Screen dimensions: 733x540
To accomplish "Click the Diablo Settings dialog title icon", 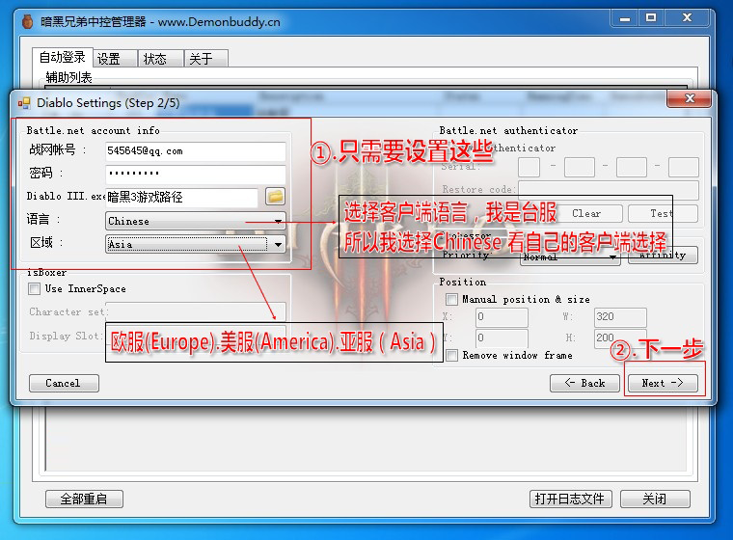I will point(24,102).
